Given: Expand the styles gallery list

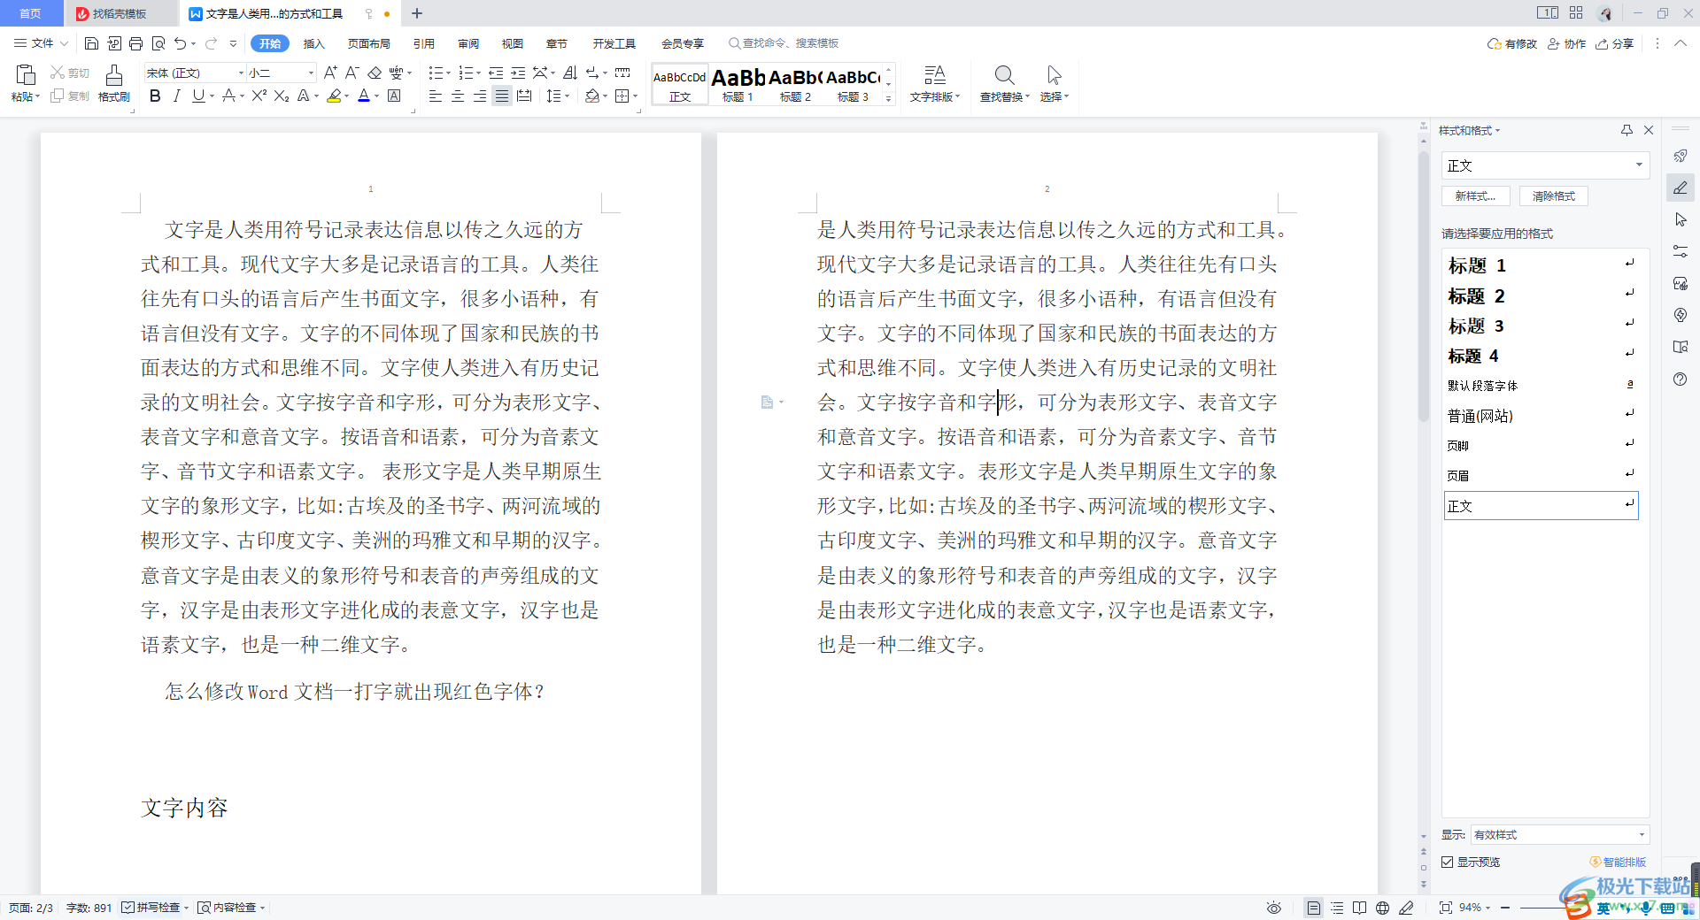Looking at the screenshot, I should click(x=889, y=99).
